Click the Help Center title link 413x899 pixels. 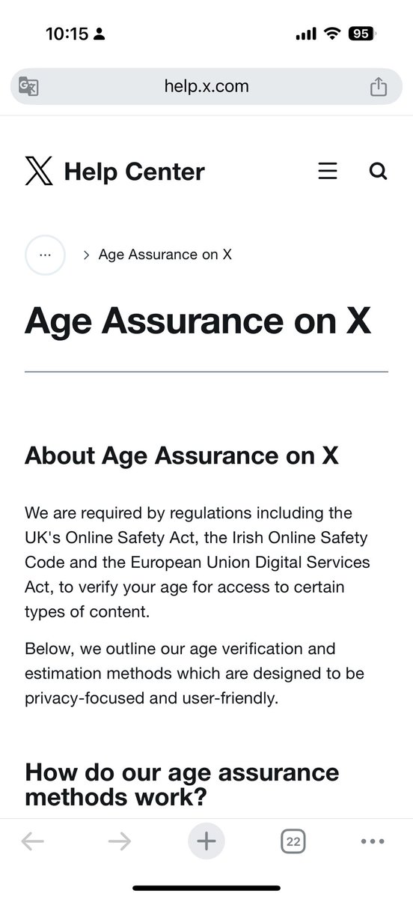(135, 172)
